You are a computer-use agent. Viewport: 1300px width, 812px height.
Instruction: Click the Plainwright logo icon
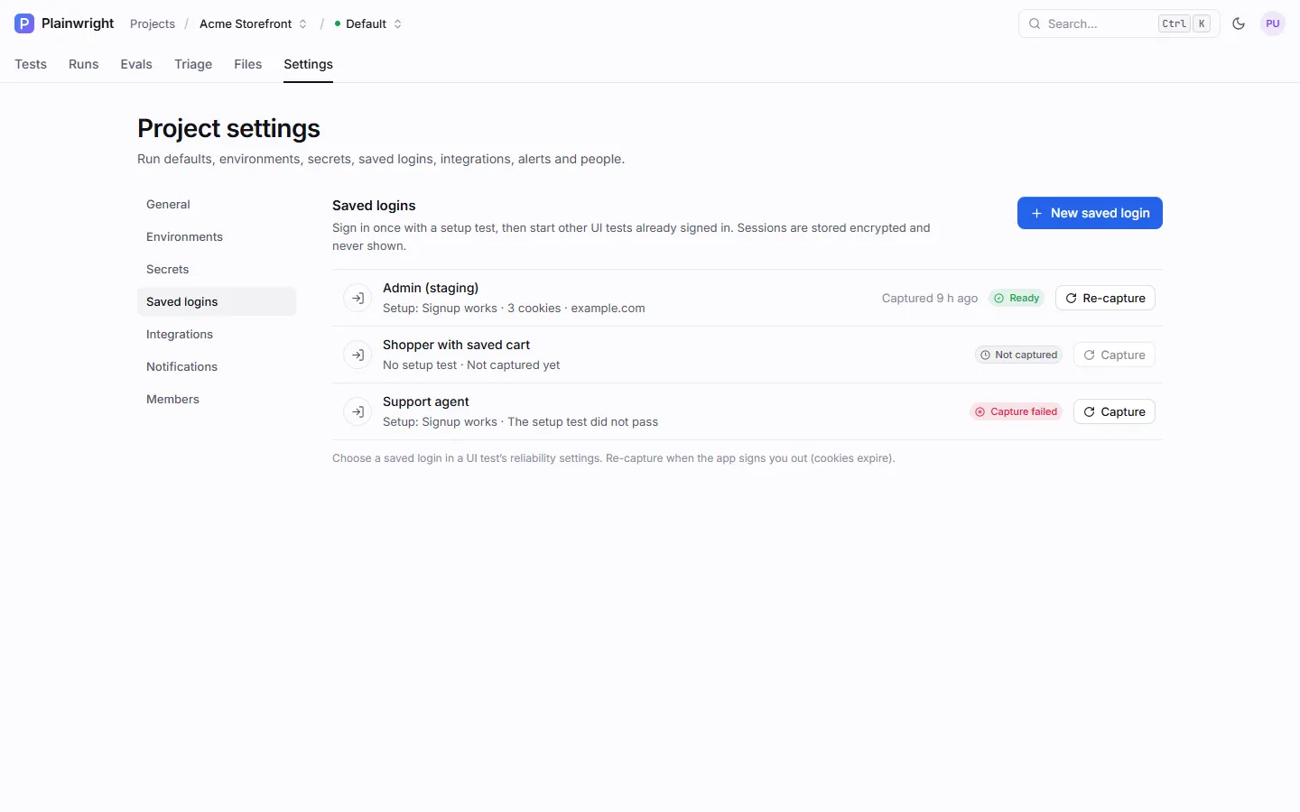(24, 23)
